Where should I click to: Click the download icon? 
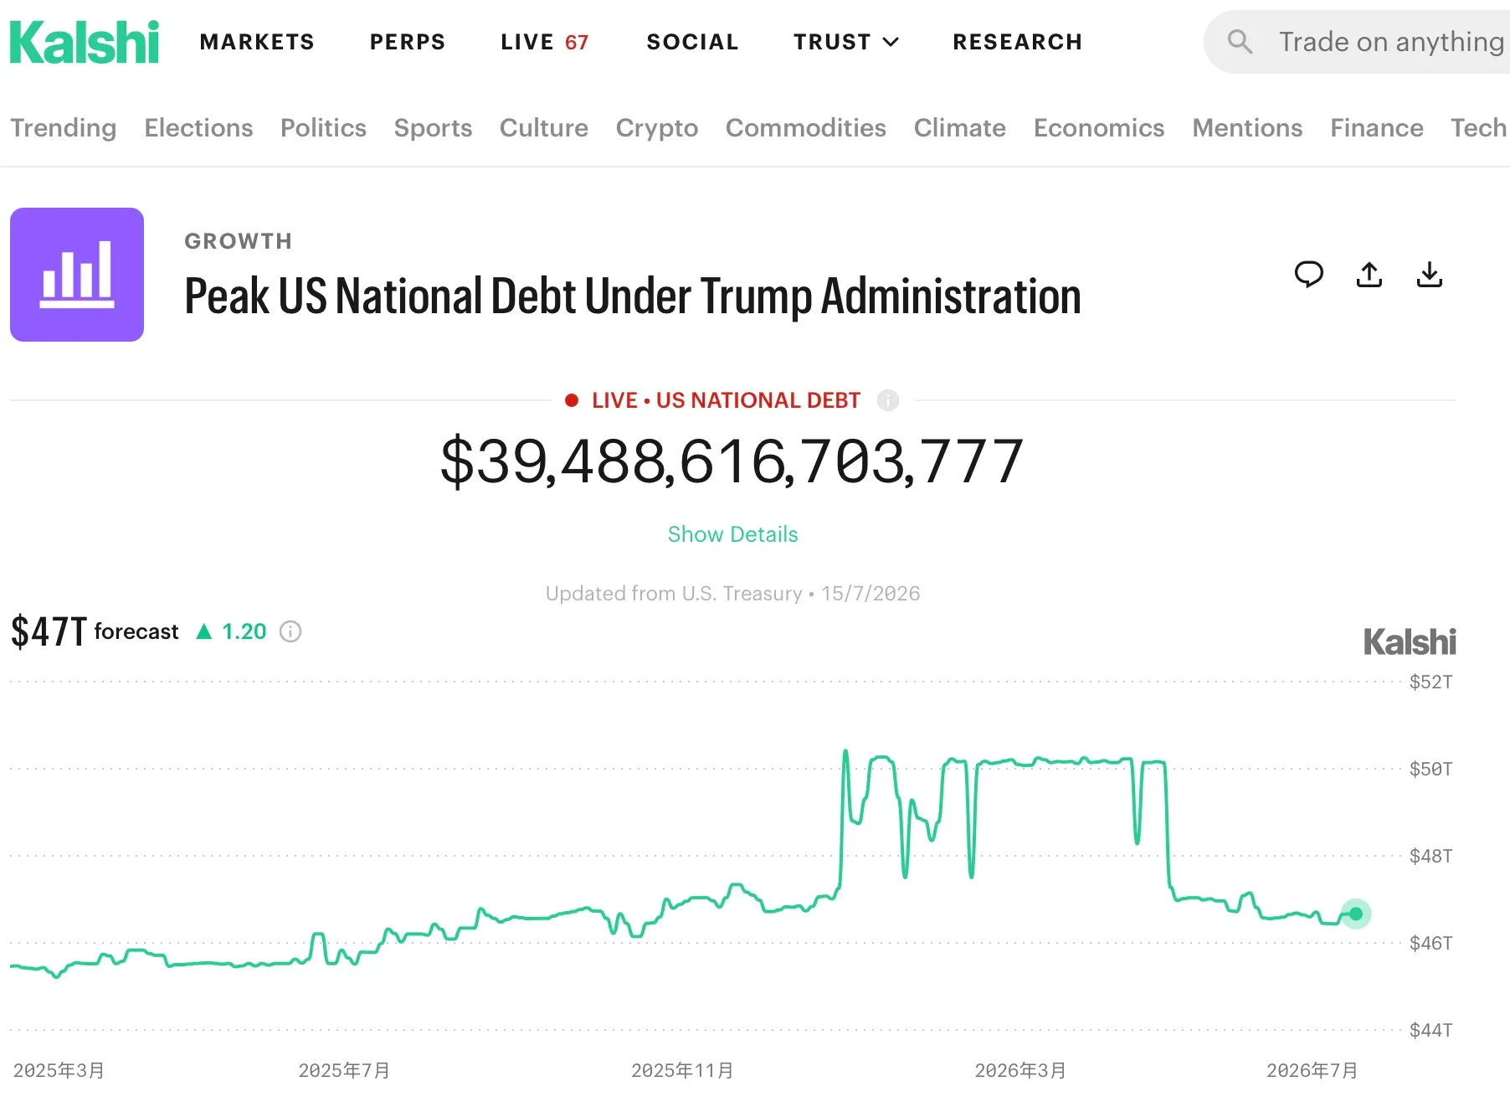(x=1430, y=275)
